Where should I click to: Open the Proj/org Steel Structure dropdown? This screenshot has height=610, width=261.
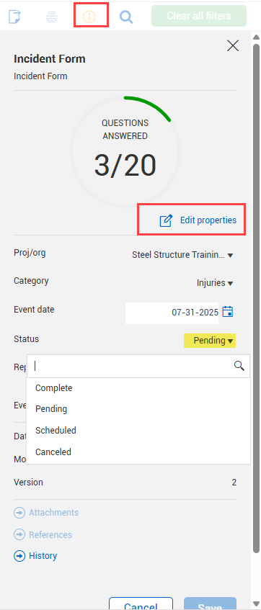pos(182,255)
